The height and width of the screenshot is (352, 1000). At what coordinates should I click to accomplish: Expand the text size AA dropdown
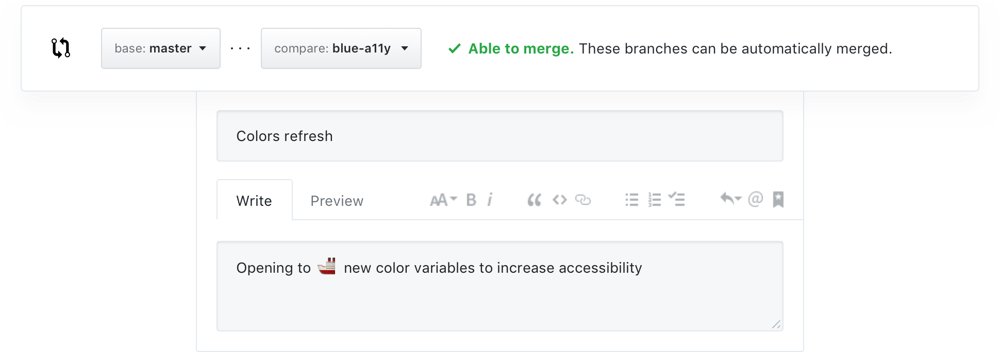[x=442, y=200]
